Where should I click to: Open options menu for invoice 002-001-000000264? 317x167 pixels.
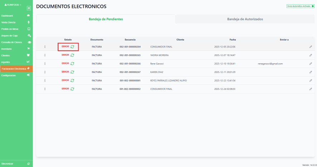[45, 47]
